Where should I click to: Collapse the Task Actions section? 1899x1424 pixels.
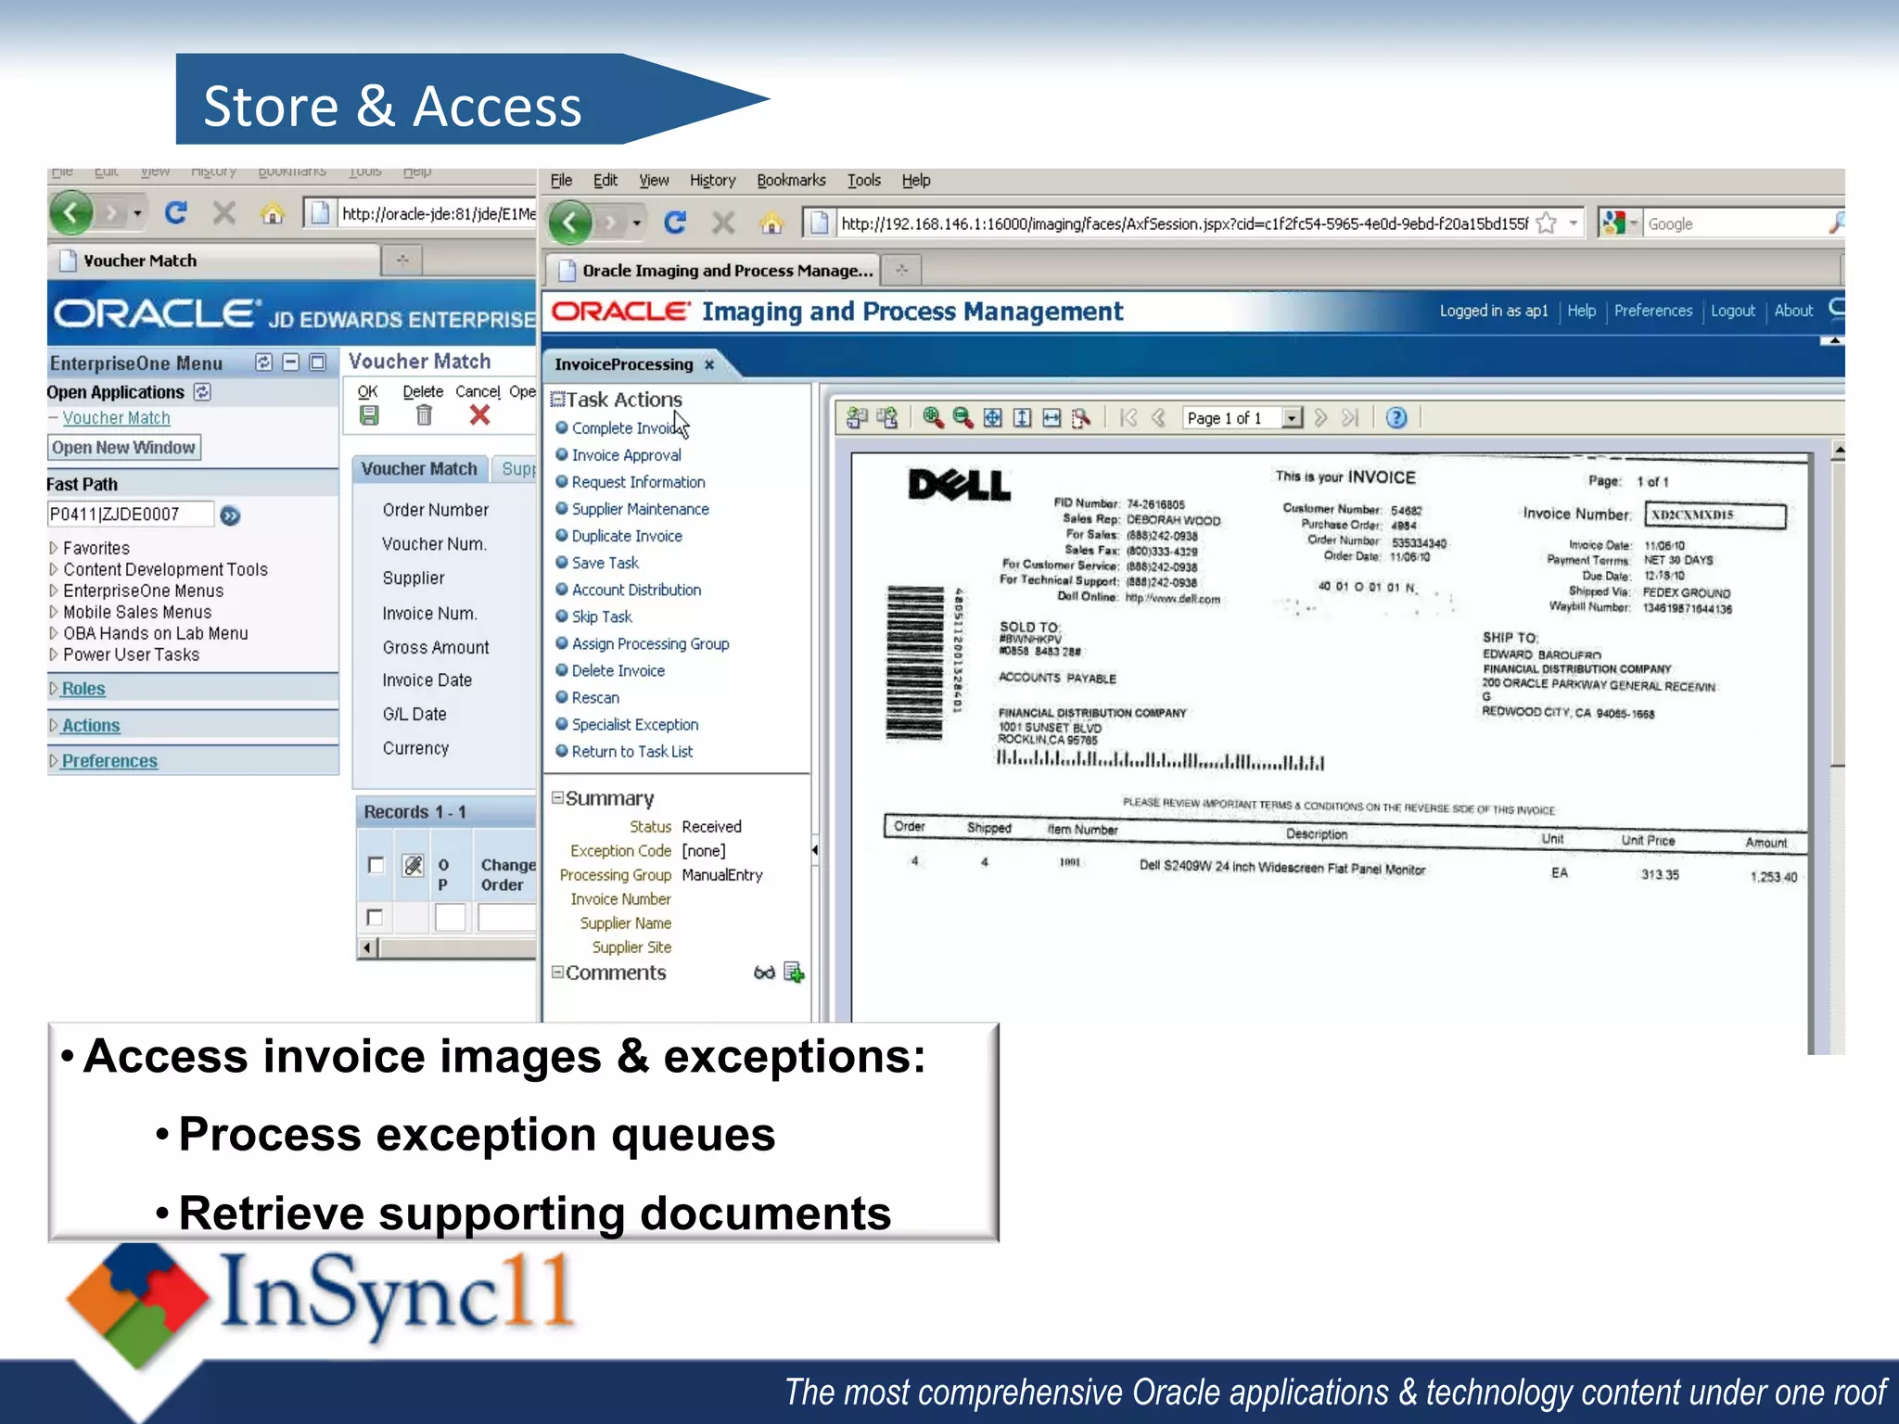point(557,400)
